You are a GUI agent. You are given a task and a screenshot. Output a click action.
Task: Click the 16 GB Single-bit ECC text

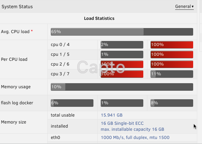[122, 123]
